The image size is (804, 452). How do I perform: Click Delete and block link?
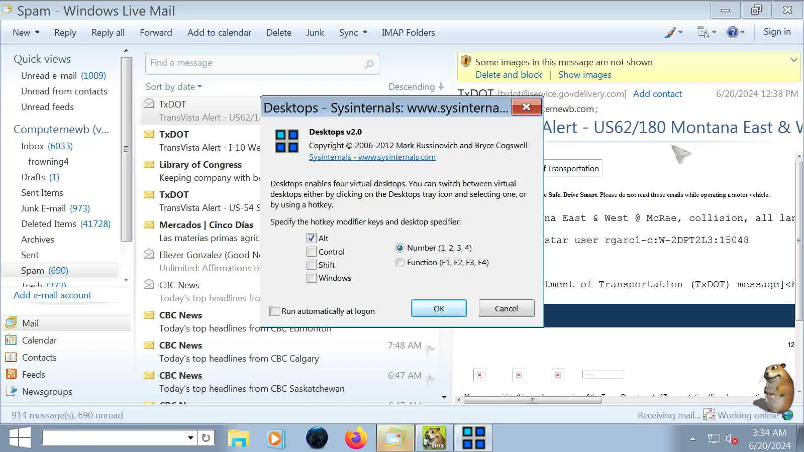(x=509, y=75)
